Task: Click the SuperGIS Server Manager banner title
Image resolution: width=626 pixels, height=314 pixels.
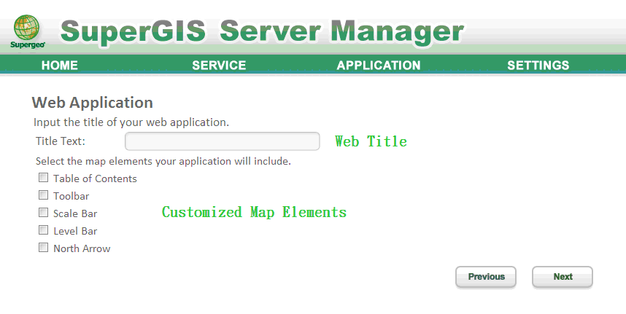Action: (x=263, y=31)
